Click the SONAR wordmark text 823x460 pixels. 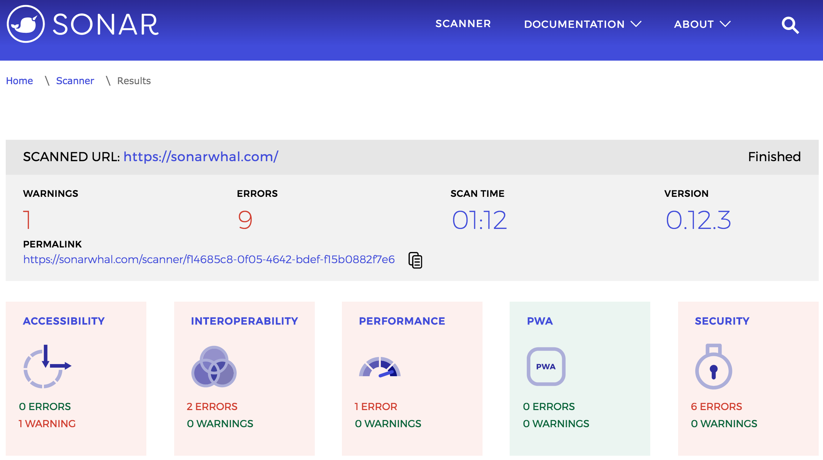coord(106,25)
